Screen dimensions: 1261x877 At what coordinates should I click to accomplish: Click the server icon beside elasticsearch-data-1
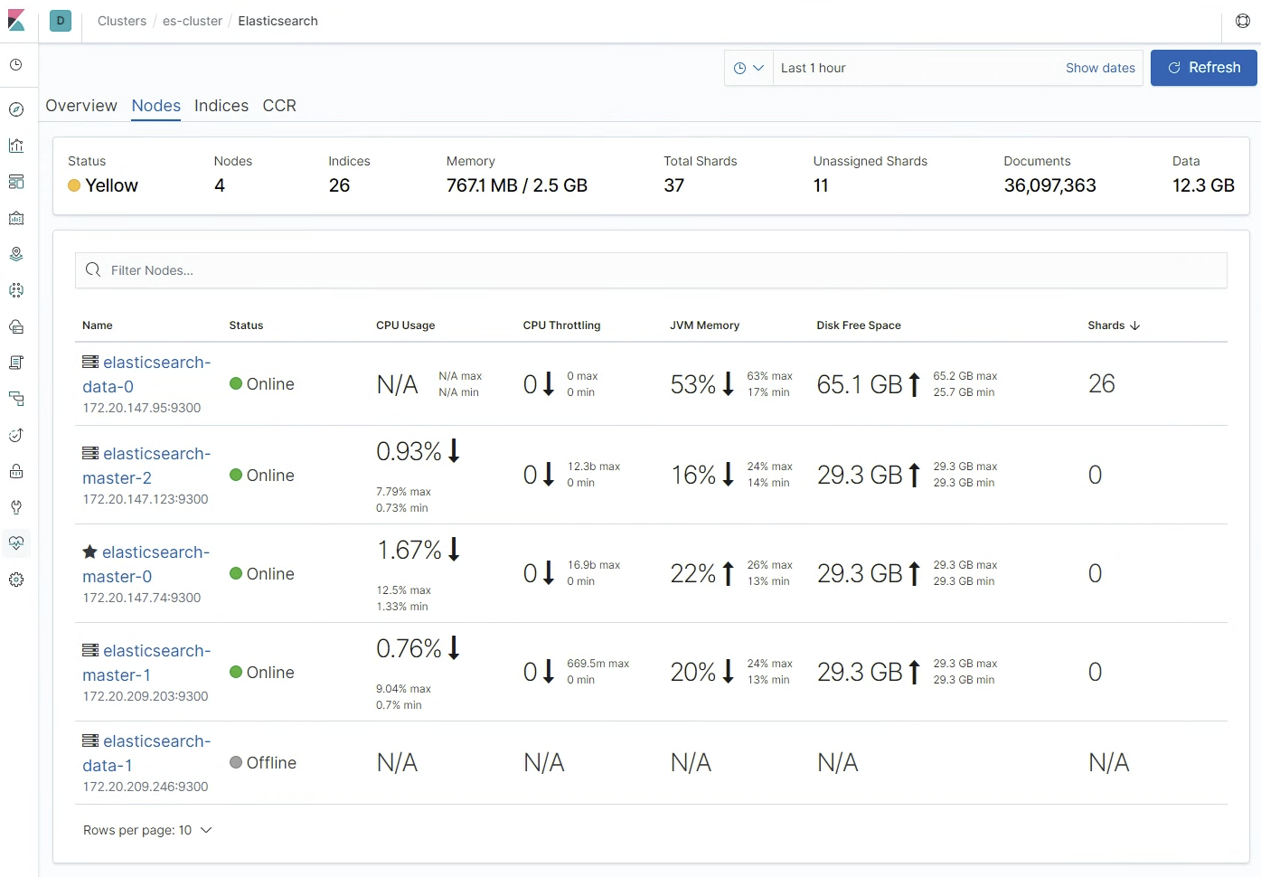click(x=90, y=740)
